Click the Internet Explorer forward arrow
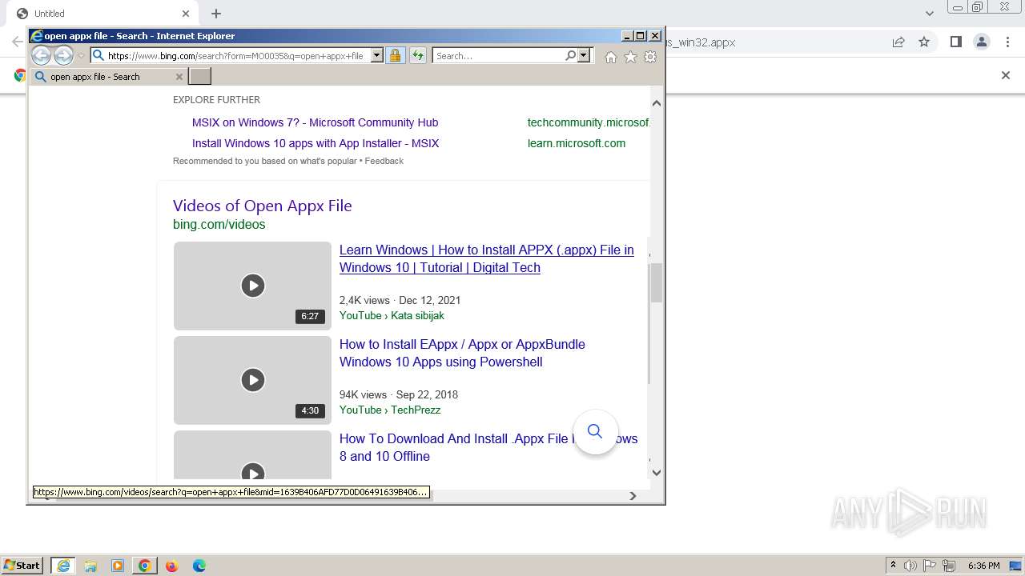Viewport: 1025px width, 576px height. click(63, 55)
